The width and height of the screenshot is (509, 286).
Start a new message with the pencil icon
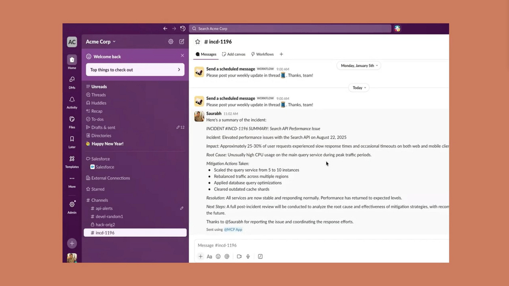[182, 41]
